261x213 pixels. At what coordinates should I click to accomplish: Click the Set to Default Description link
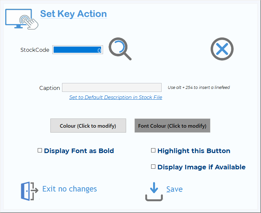coord(116,97)
